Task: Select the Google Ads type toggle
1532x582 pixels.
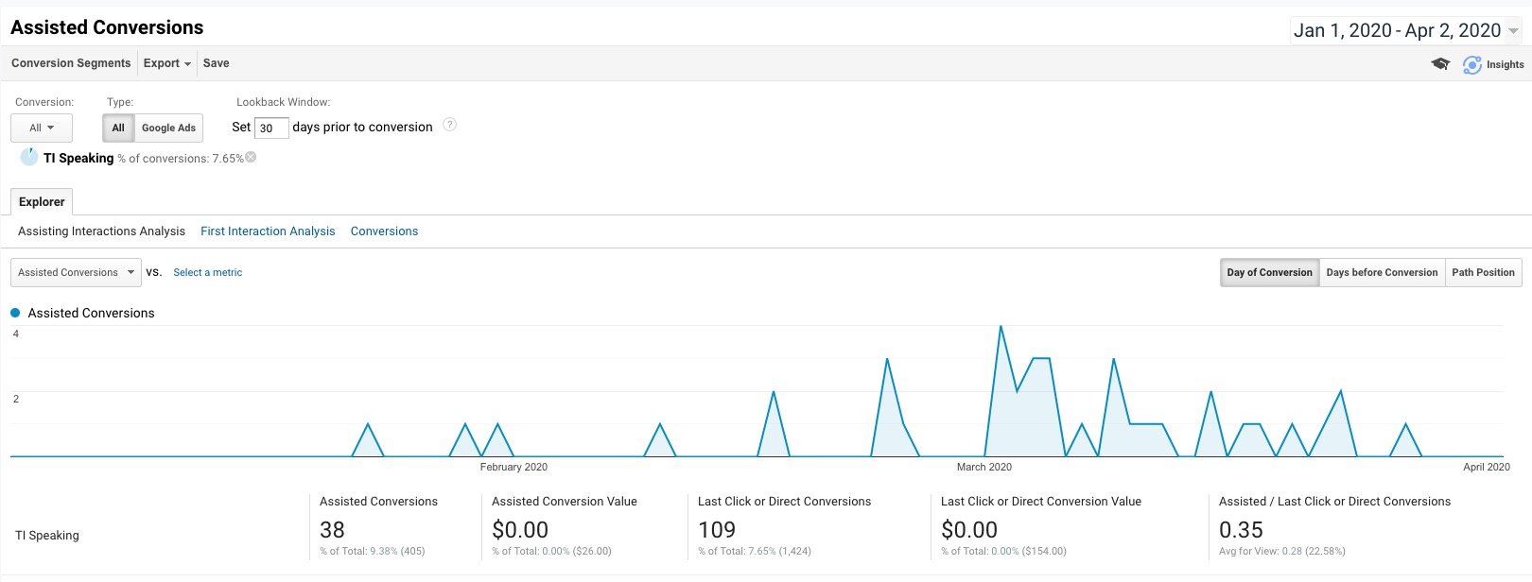Action: coord(168,128)
